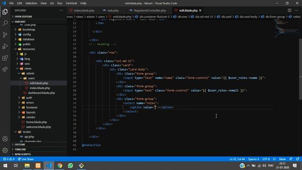Switch to Visual Studio Code taskbar icon

click(x=49, y=166)
